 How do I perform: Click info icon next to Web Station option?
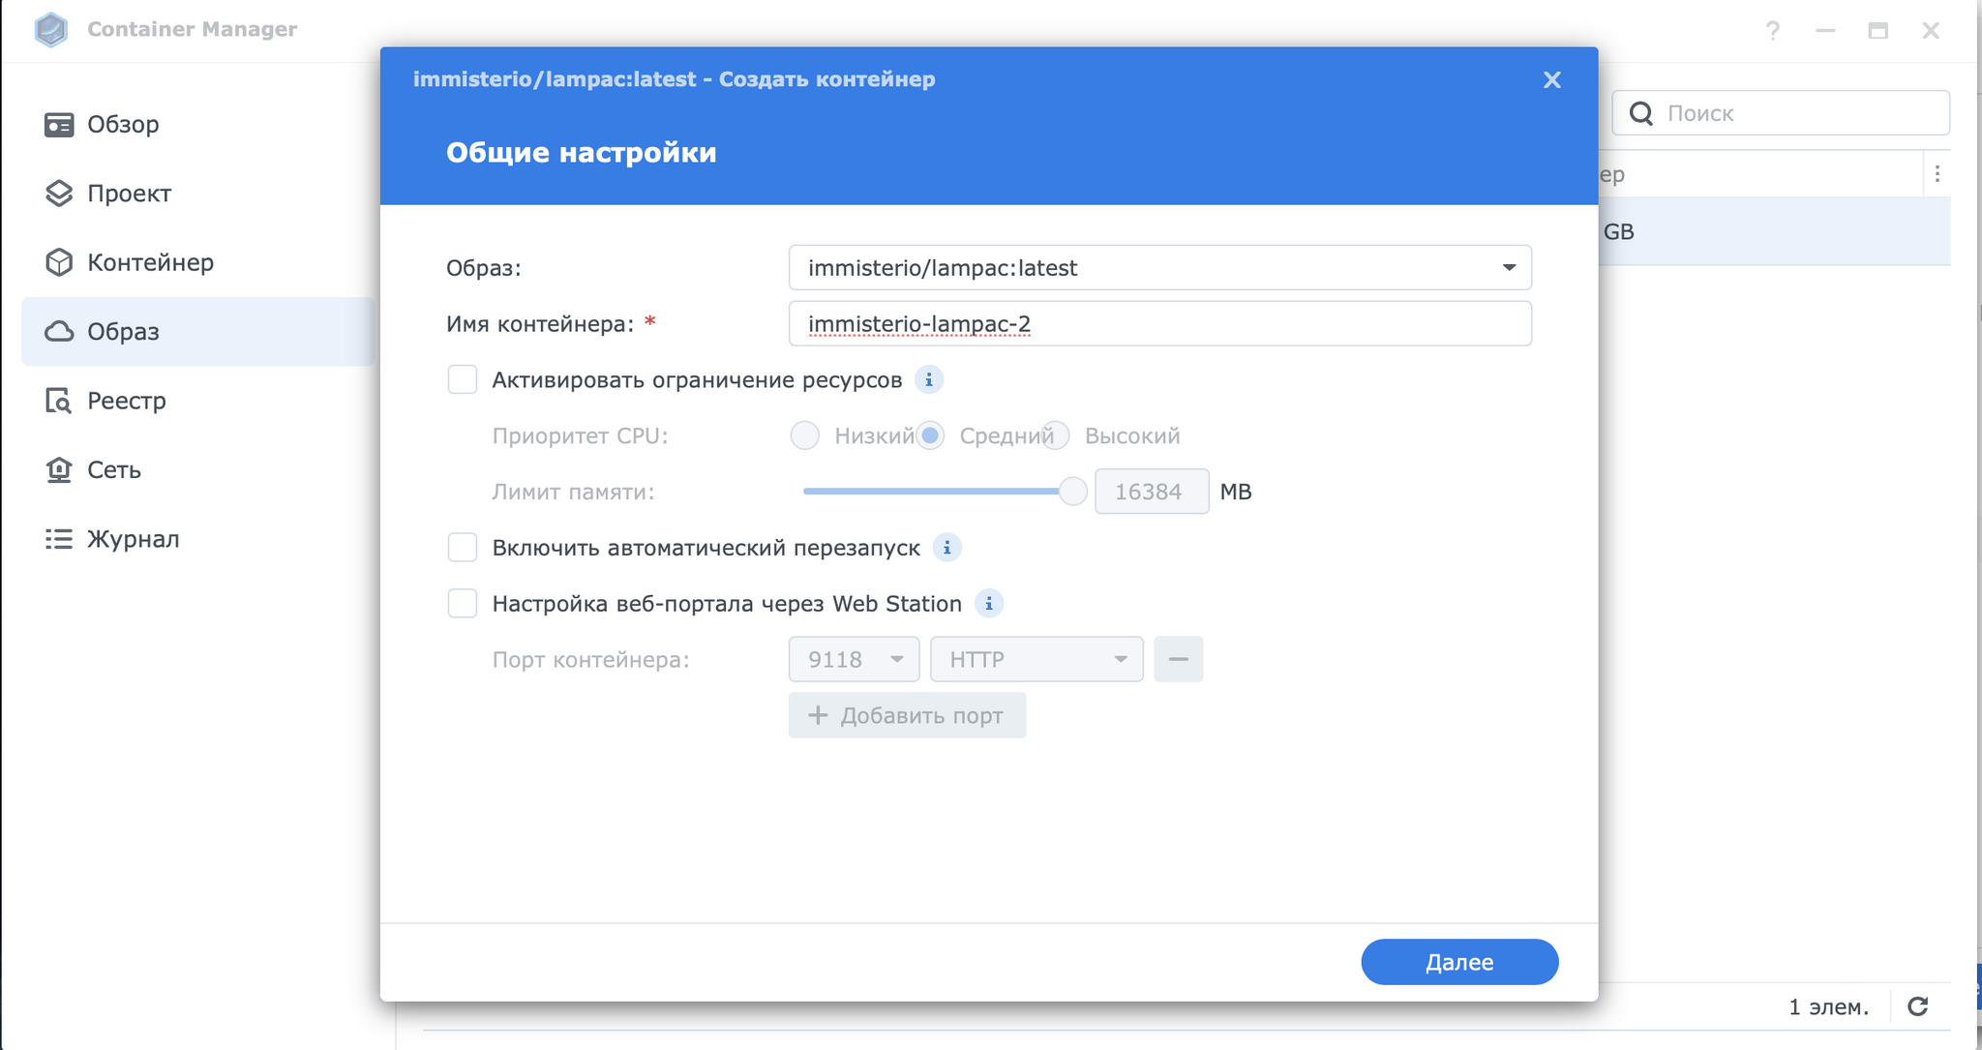click(x=988, y=604)
